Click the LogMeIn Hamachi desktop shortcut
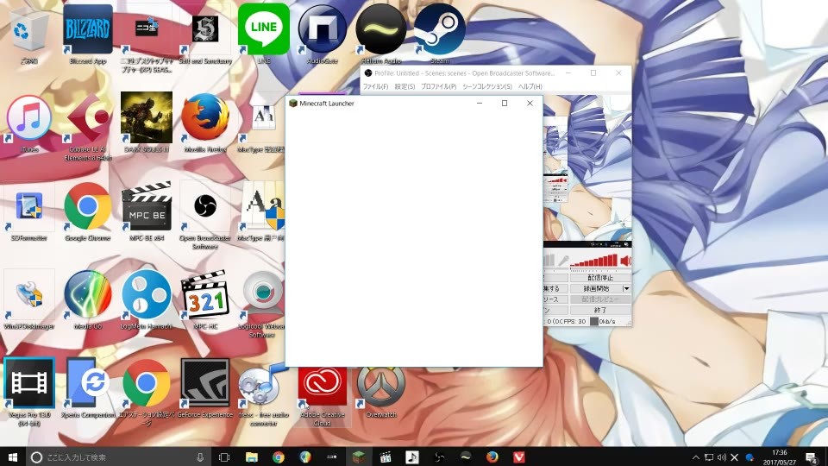 tap(147, 300)
